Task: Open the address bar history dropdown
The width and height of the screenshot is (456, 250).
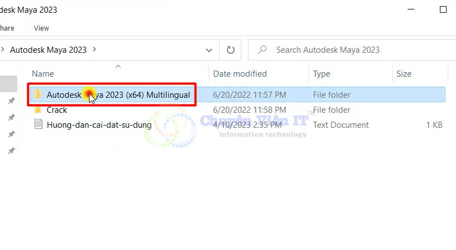Action: click(209, 49)
